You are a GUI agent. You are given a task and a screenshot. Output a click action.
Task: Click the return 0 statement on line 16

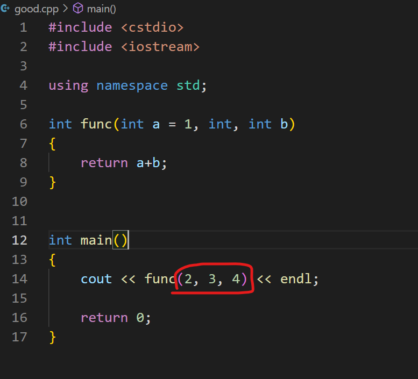pos(115,318)
